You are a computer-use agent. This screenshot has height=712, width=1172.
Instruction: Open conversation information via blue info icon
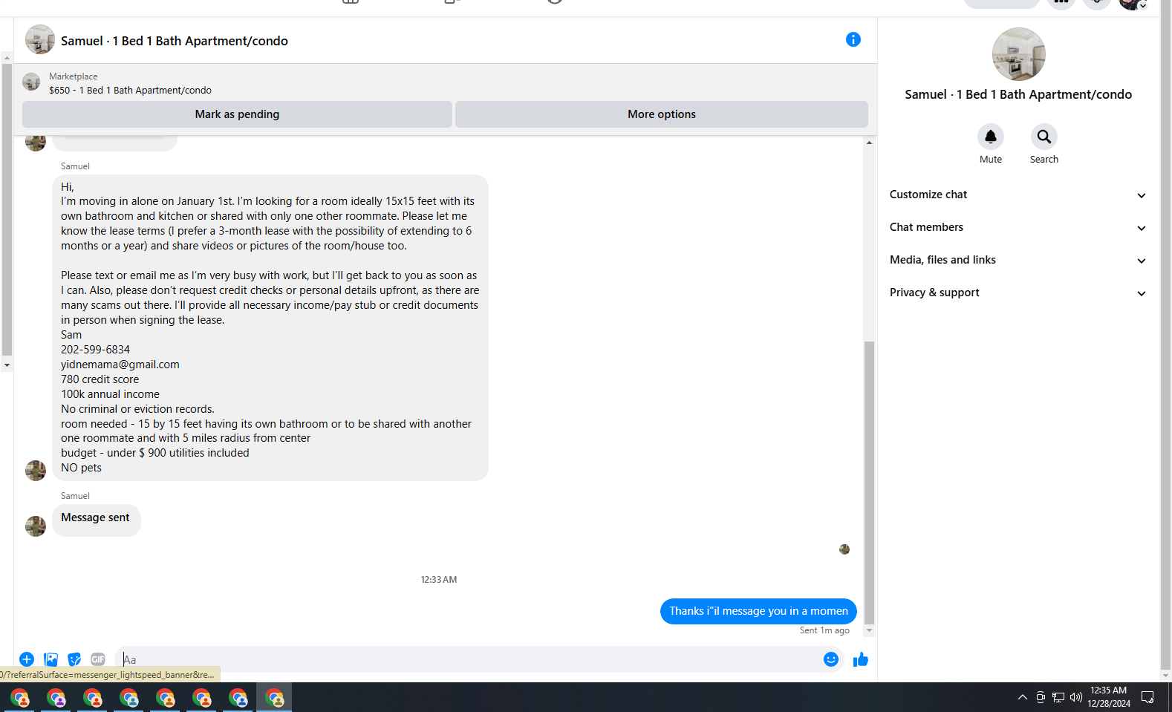pyautogui.click(x=853, y=39)
